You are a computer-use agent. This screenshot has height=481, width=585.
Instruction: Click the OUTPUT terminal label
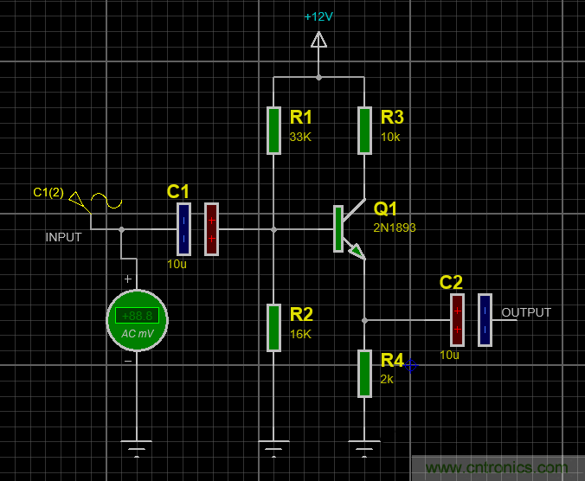(526, 312)
